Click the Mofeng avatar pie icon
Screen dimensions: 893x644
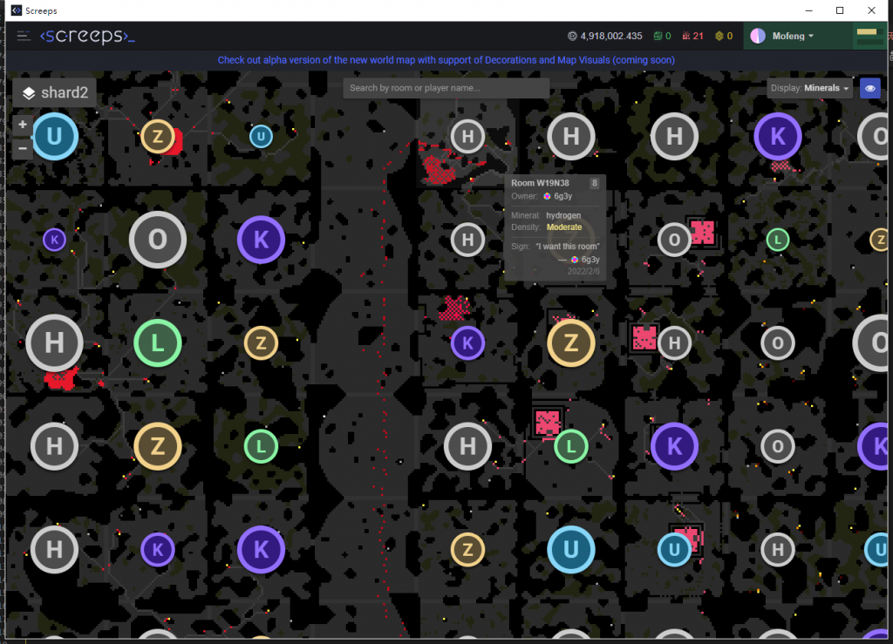point(757,36)
